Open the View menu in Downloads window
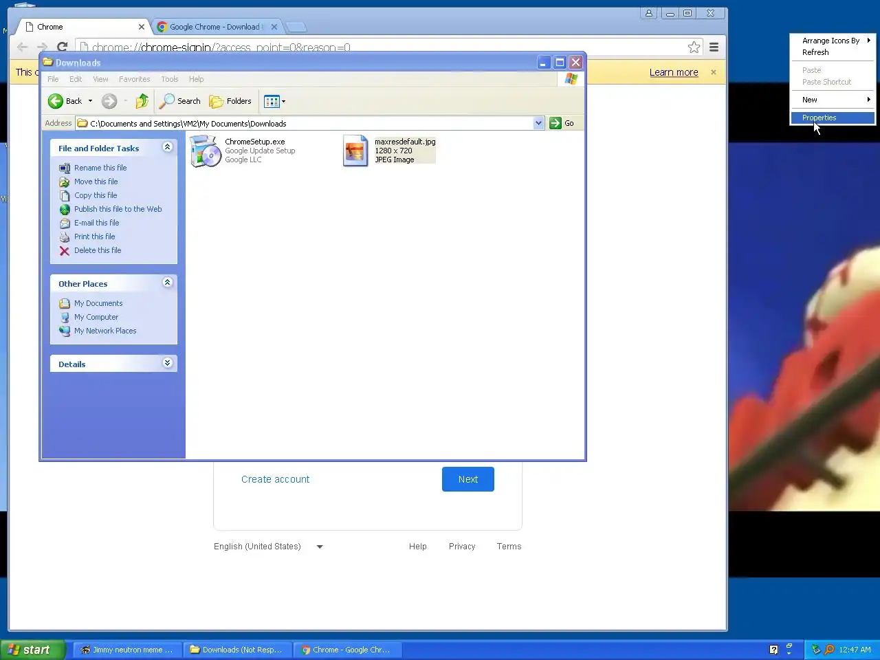880x660 pixels. tap(100, 79)
